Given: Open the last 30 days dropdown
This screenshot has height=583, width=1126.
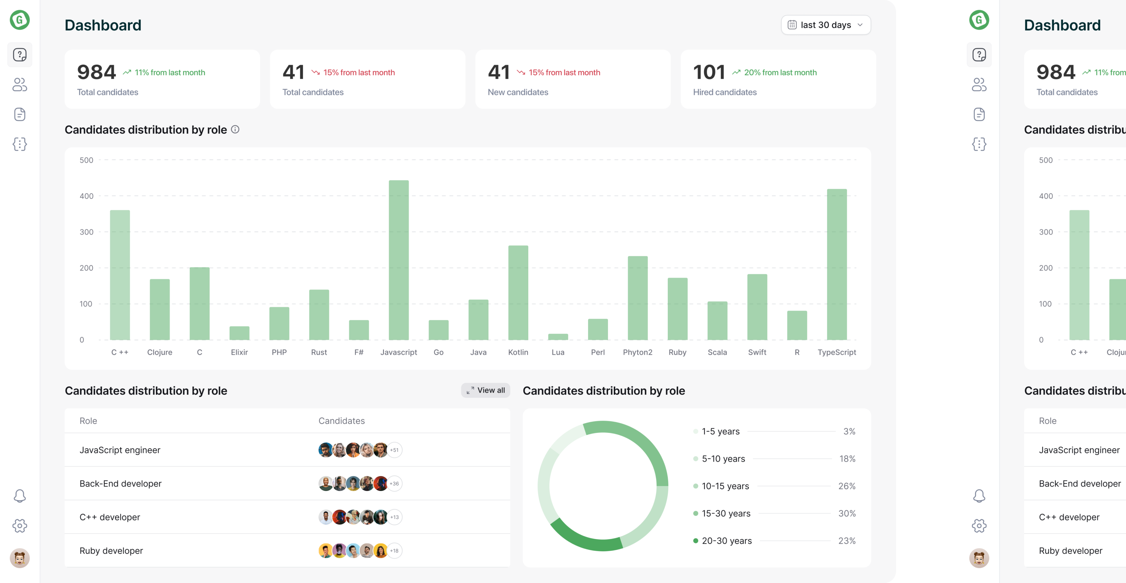Looking at the screenshot, I should point(825,25).
